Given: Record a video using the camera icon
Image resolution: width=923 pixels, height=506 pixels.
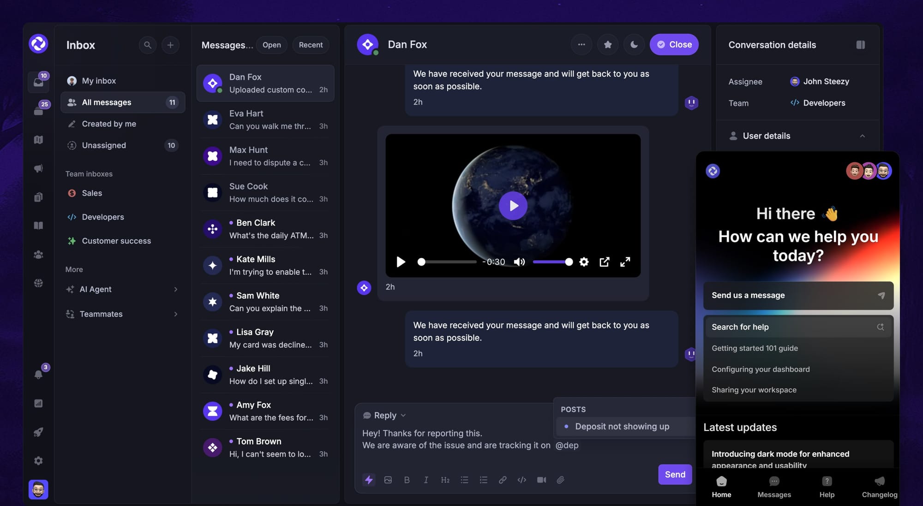Looking at the screenshot, I should [541, 480].
